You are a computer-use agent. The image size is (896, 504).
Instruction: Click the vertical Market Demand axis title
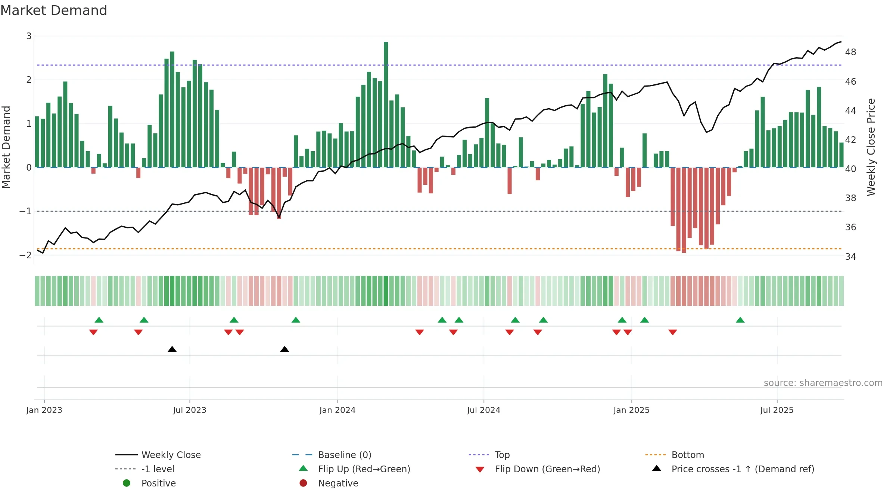6,147
